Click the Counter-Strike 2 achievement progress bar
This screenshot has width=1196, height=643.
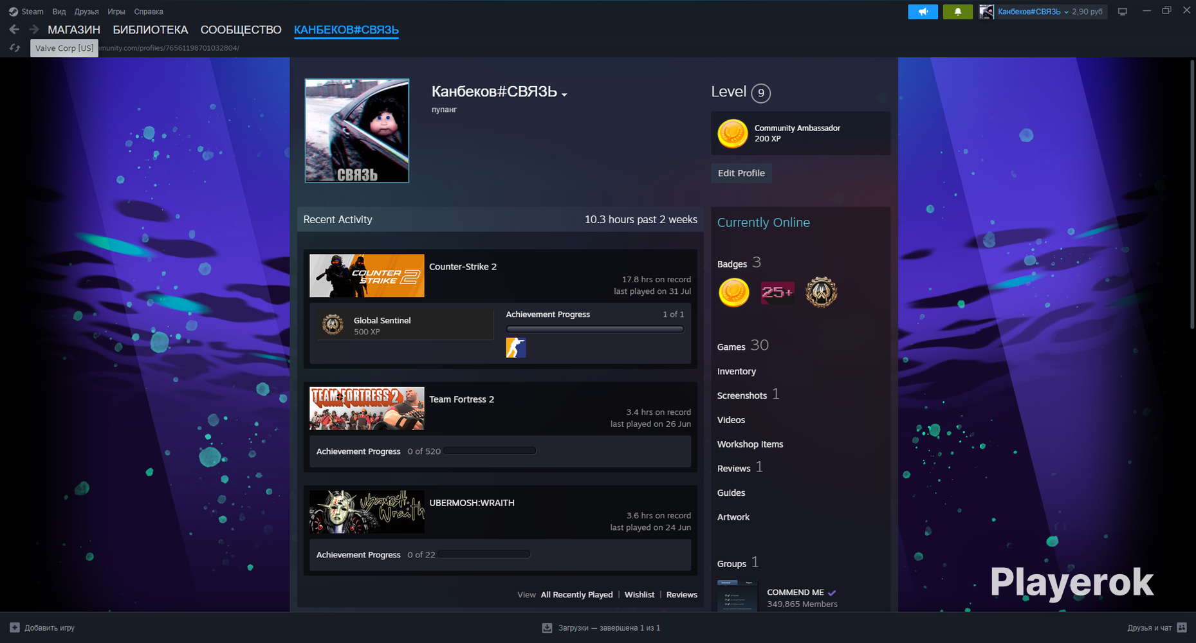(595, 329)
